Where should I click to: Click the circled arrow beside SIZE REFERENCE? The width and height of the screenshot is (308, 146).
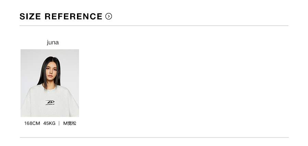(x=109, y=16)
